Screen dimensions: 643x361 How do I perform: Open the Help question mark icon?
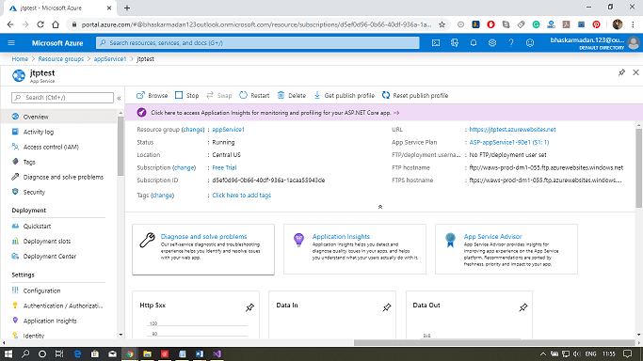click(x=511, y=43)
